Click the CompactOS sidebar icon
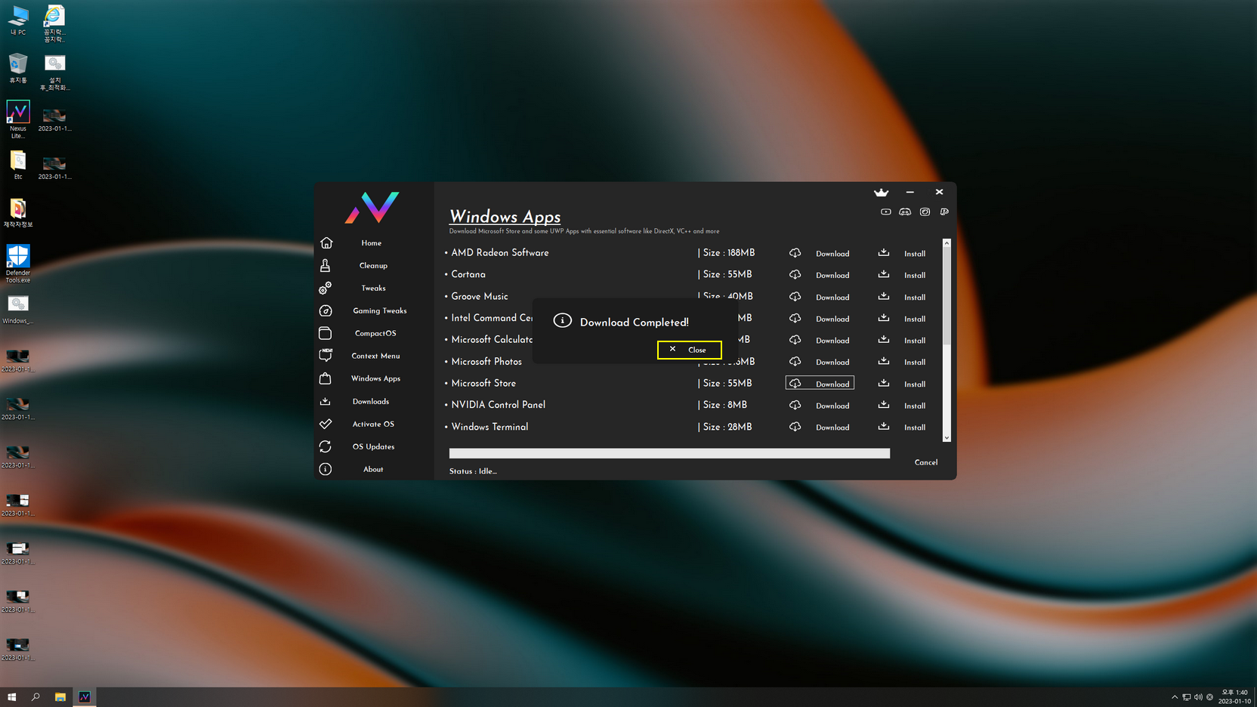Image resolution: width=1257 pixels, height=707 pixels. tap(326, 333)
